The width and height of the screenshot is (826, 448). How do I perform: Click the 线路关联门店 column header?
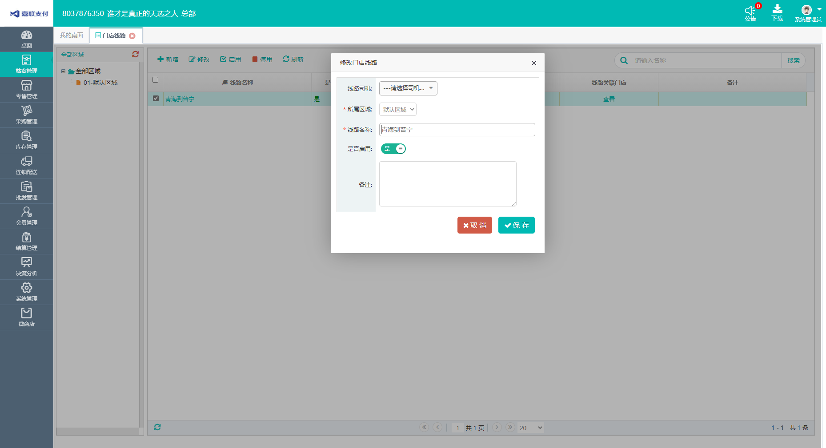click(609, 83)
